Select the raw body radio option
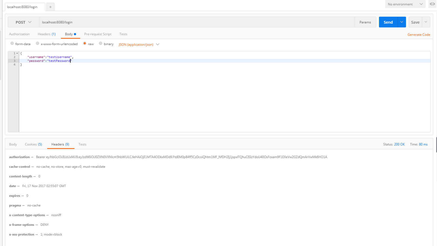 85,44
